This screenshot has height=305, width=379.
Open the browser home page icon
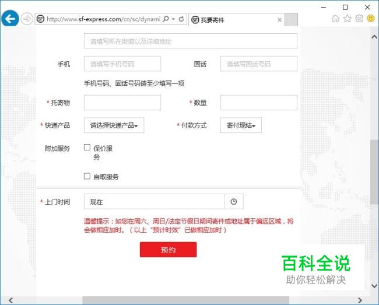point(335,18)
